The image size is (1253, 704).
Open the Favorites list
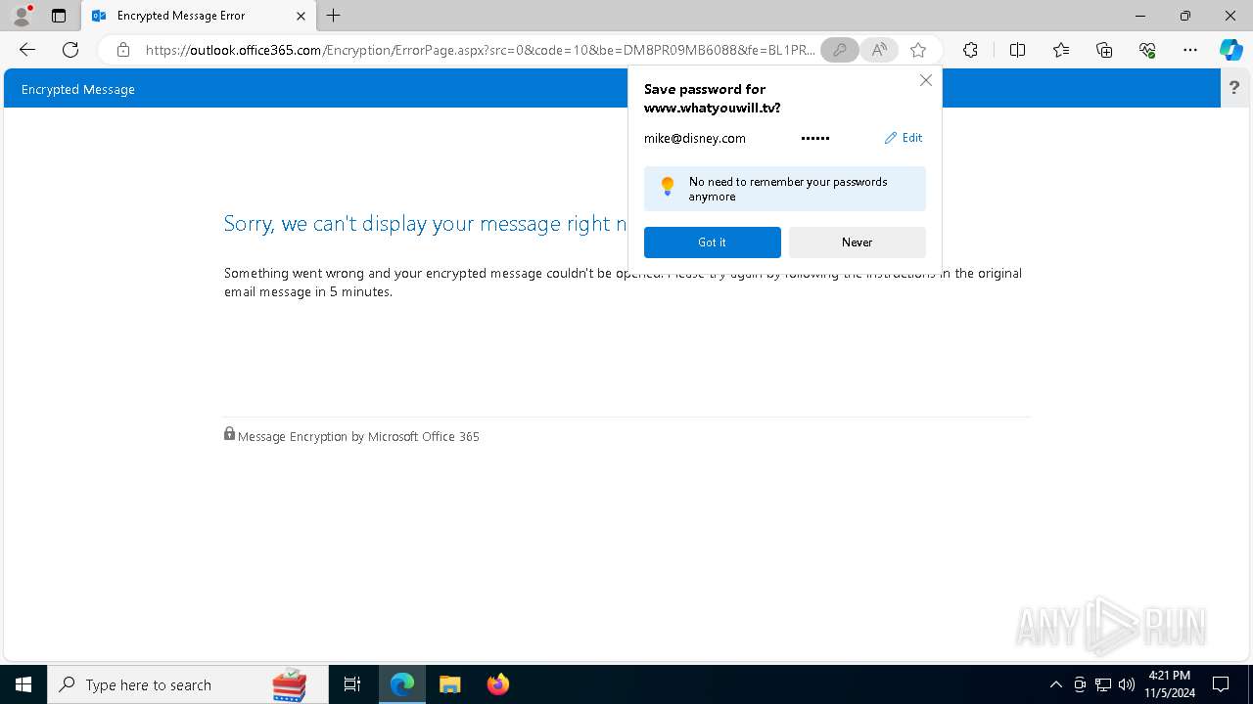[x=1061, y=50]
